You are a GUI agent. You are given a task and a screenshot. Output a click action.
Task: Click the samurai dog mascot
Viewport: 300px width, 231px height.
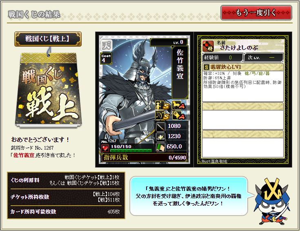click(x=273, y=201)
